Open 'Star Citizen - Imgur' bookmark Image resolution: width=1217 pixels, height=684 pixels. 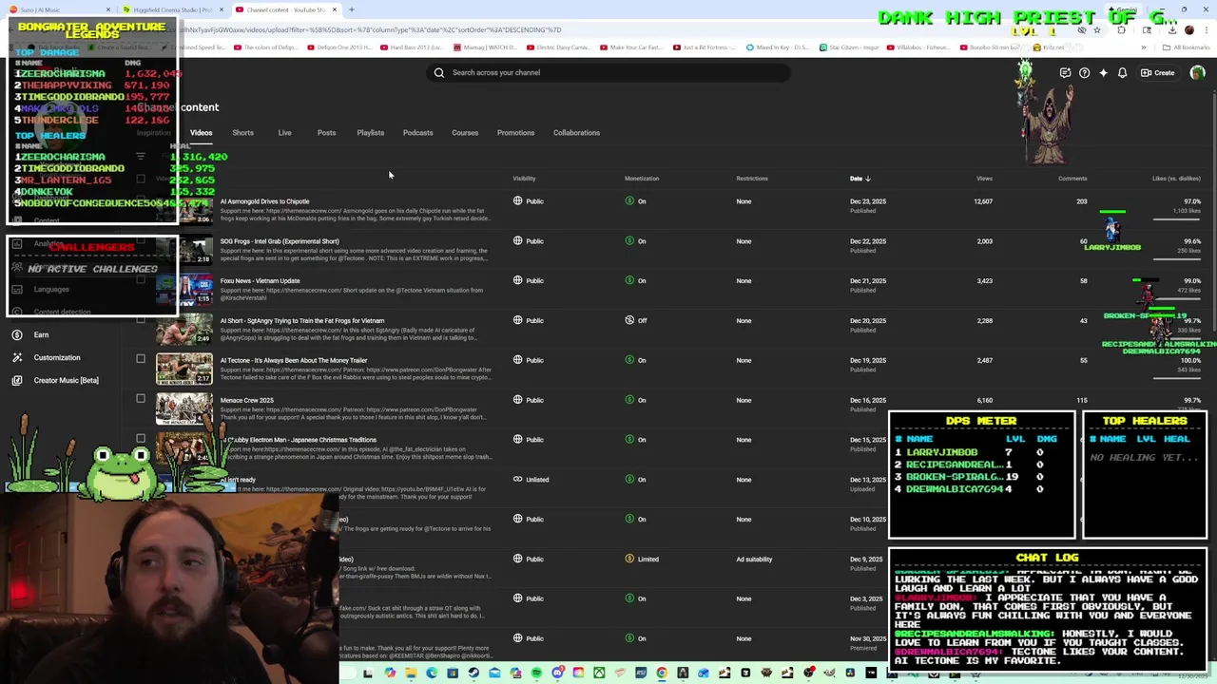point(849,47)
